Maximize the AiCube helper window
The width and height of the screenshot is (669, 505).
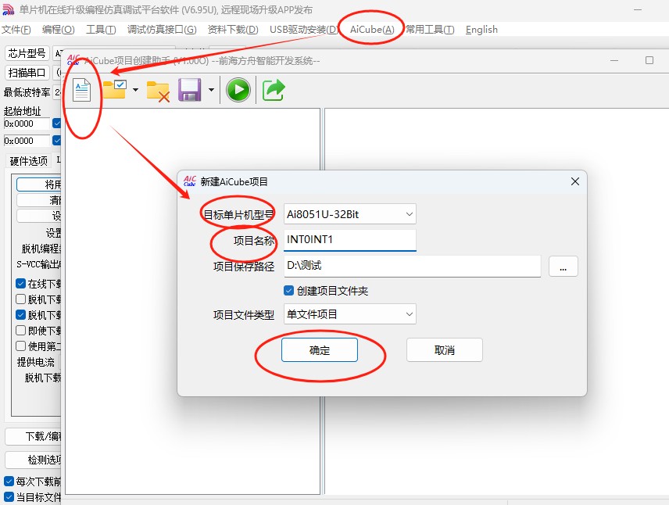tap(649, 60)
